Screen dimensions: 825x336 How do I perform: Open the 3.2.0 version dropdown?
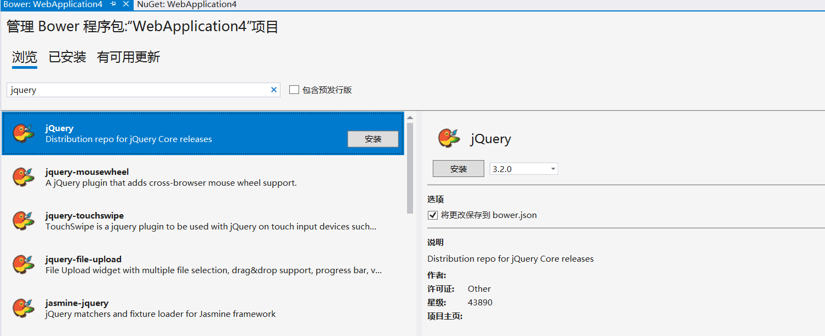[524, 169]
